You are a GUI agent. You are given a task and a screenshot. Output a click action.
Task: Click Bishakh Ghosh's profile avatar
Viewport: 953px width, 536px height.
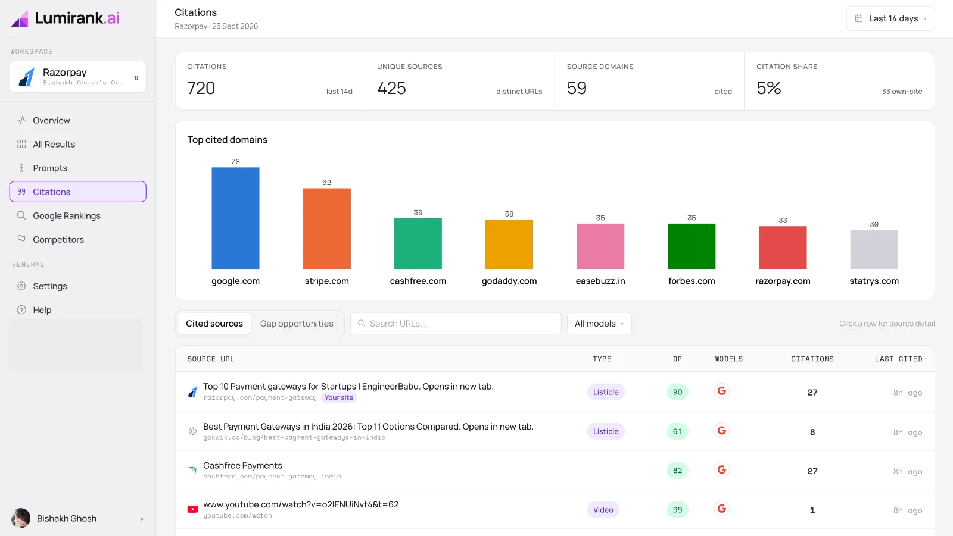pos(21,518)
